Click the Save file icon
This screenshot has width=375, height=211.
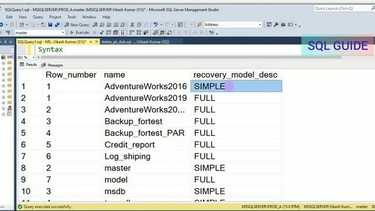pos(50,25)
